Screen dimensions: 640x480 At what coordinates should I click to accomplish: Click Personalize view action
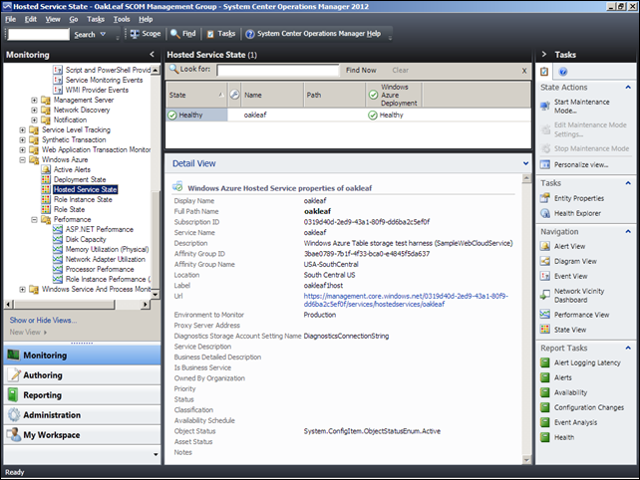[581, 164]
